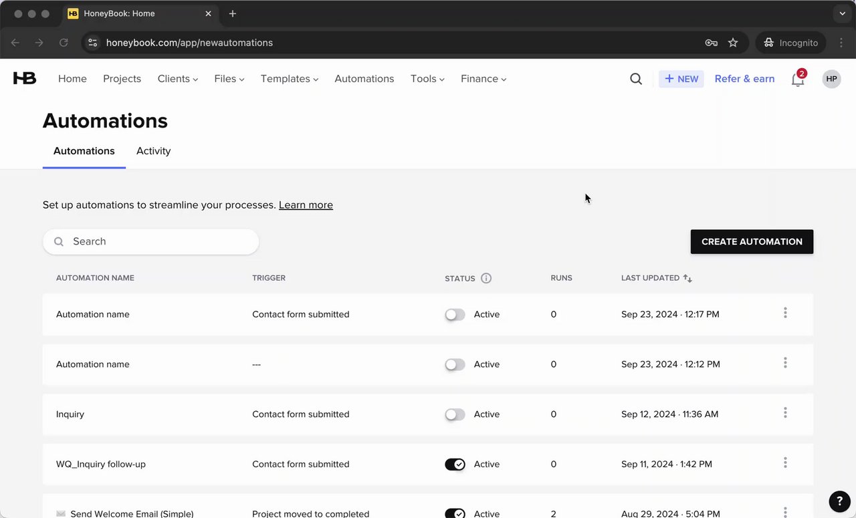
Task: Click the HP profile avatar
Action: [831, 79]
